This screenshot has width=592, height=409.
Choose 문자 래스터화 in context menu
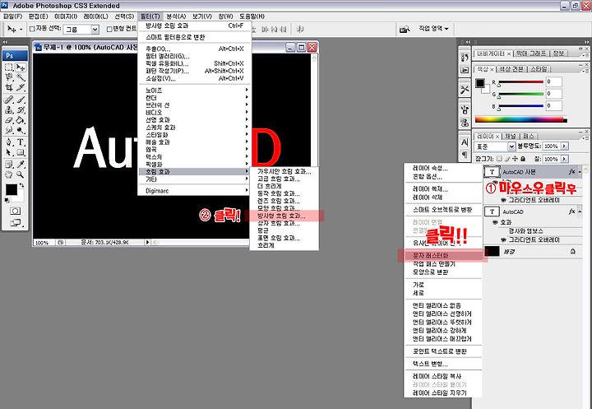[430, 256]
